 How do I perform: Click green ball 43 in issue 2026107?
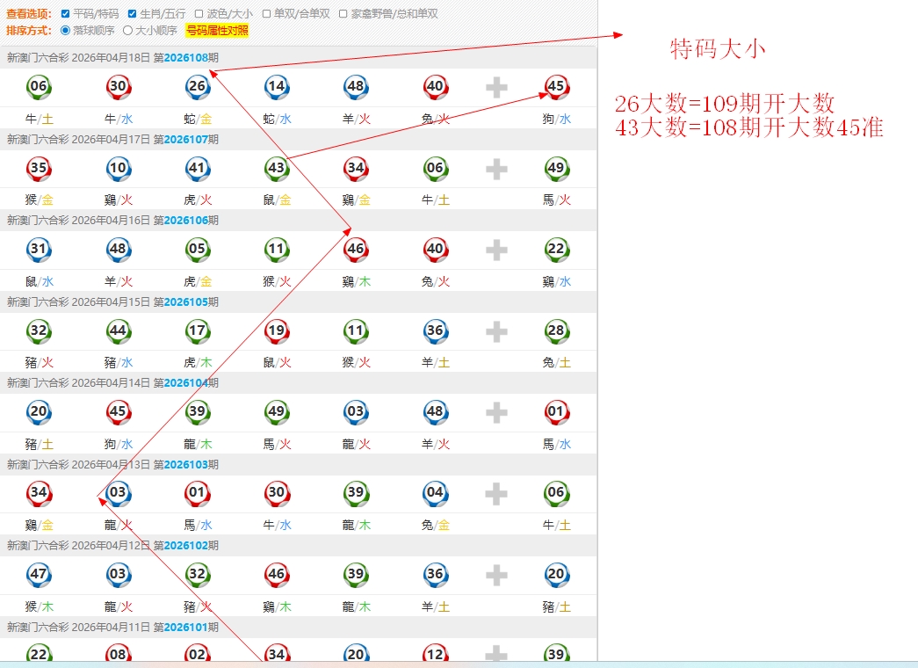(277, 168)
